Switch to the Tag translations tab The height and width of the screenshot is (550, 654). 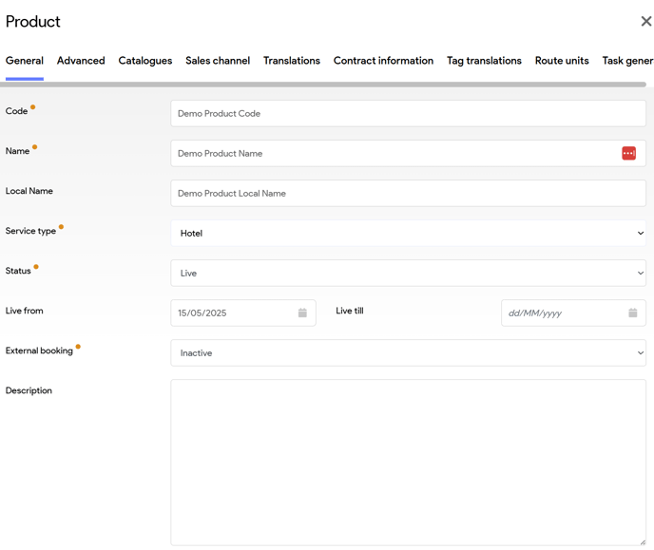(484, 61)
